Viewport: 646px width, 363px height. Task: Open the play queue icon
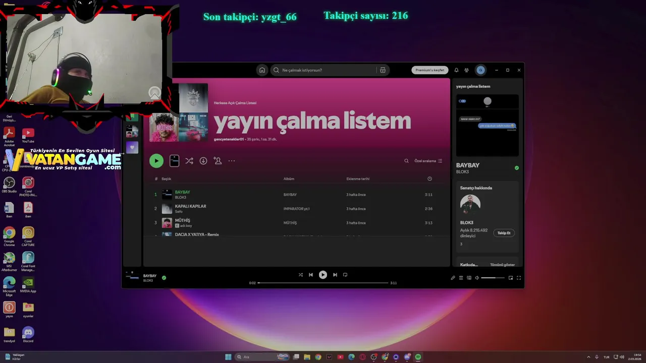point(461,278)
